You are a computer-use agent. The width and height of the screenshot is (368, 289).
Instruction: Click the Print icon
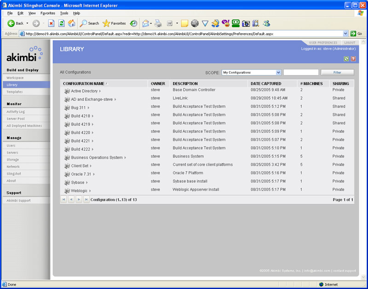click(x=158, y=23)
